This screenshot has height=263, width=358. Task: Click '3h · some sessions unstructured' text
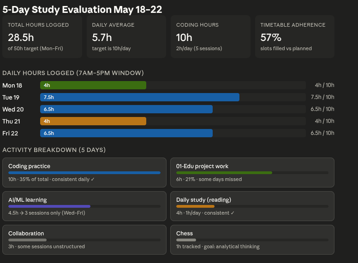[47, 246]
